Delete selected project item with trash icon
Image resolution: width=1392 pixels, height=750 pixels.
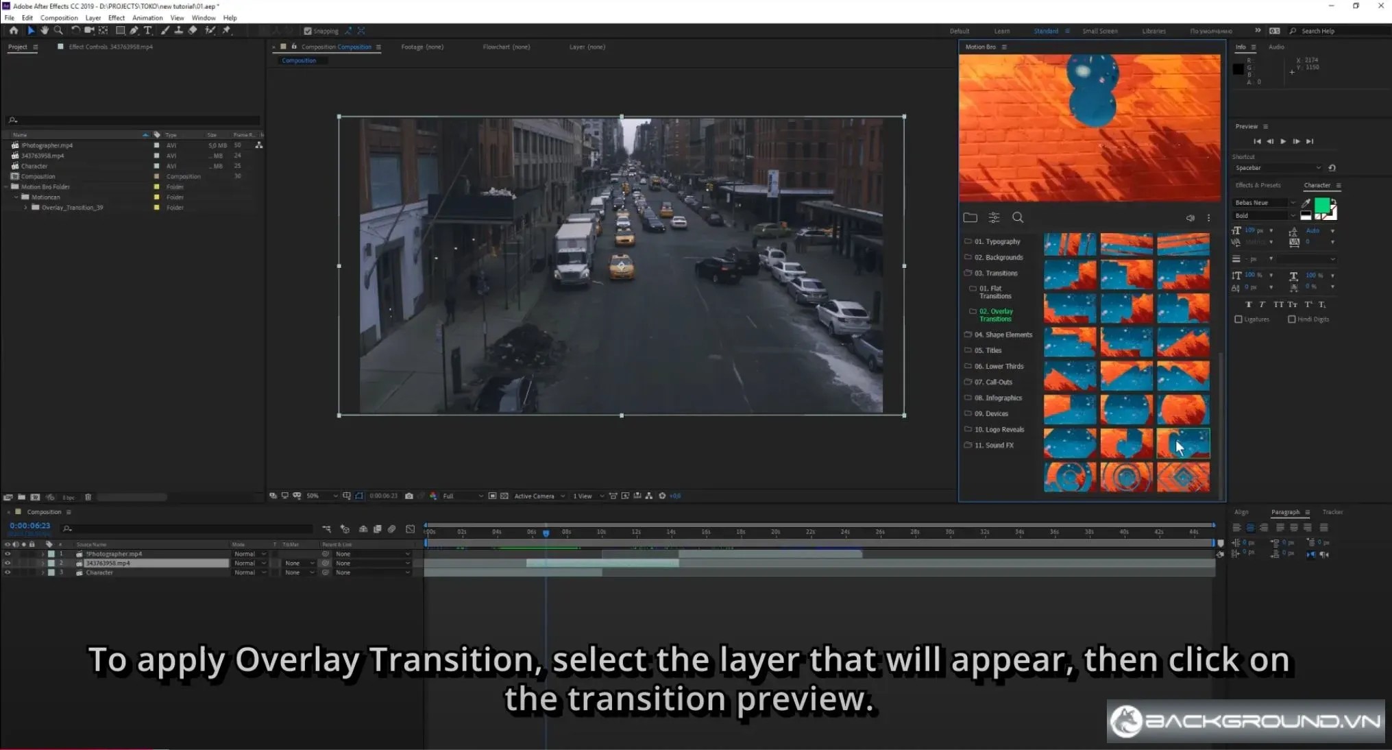tap(88, 497)
